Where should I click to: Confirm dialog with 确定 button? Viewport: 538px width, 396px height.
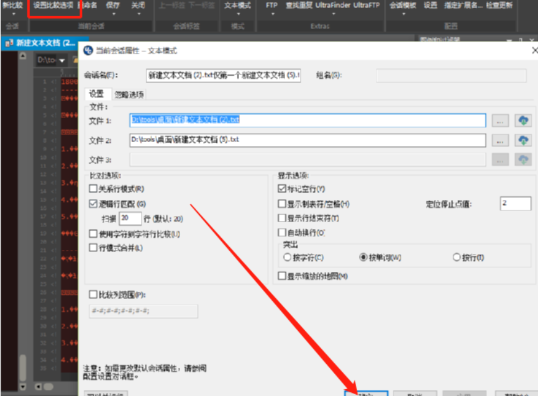[x=366, y=394]
